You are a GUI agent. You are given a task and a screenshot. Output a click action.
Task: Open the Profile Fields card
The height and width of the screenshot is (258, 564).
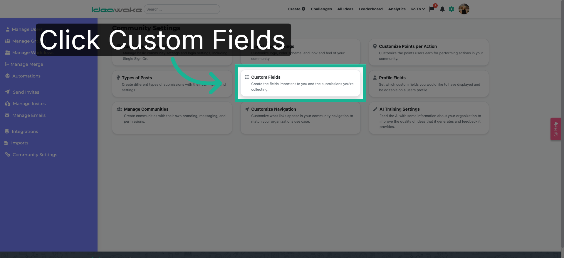pyautogui.click(x=429, y=84)
